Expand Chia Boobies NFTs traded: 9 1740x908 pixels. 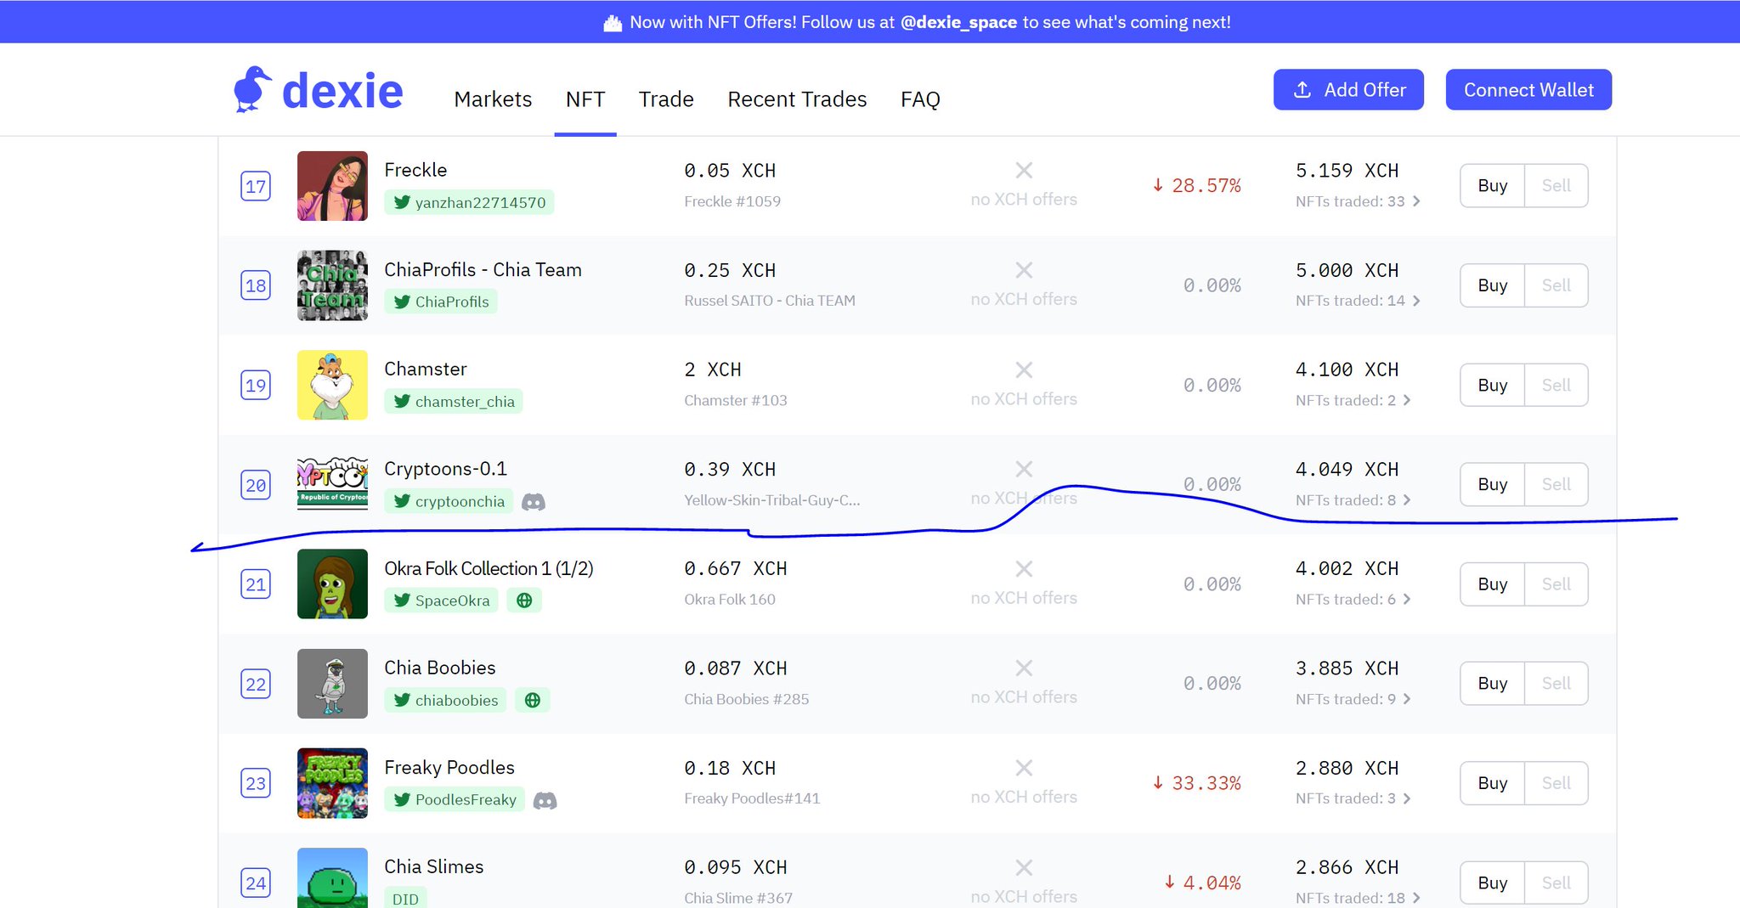(1353, 699)
